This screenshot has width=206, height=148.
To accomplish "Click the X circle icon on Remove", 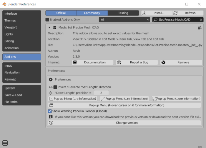I will (163, 62).
